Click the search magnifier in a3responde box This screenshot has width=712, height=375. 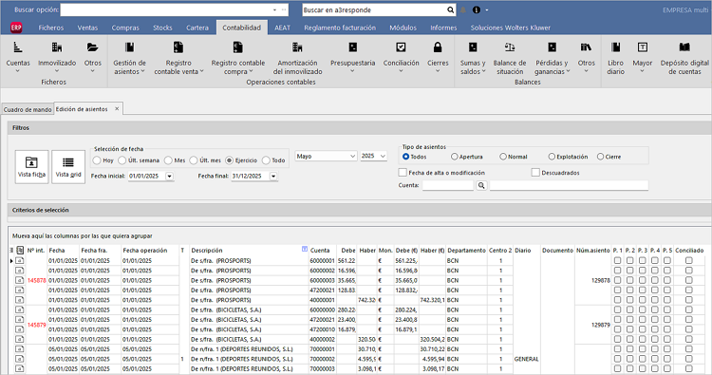tap(450, 10)
